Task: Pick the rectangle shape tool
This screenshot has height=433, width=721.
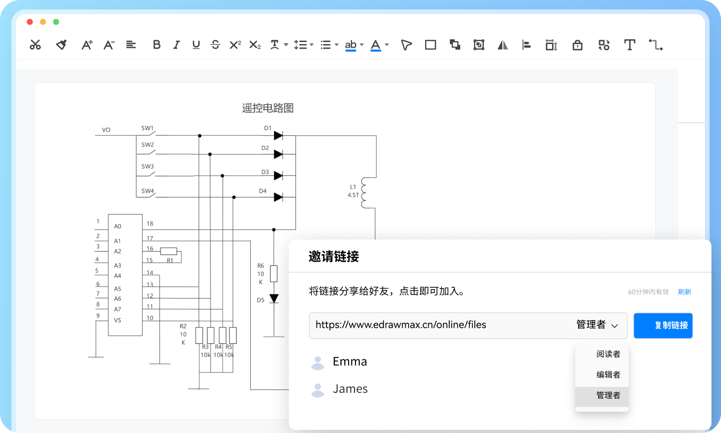Action: [x=430, y=45]
